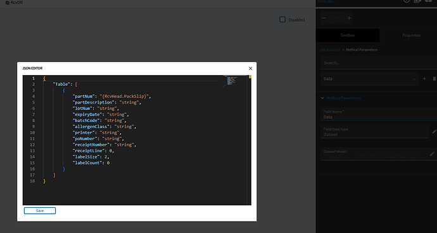
Task: Switch to the Toolbox tab
Action: [x=348, y=35]
